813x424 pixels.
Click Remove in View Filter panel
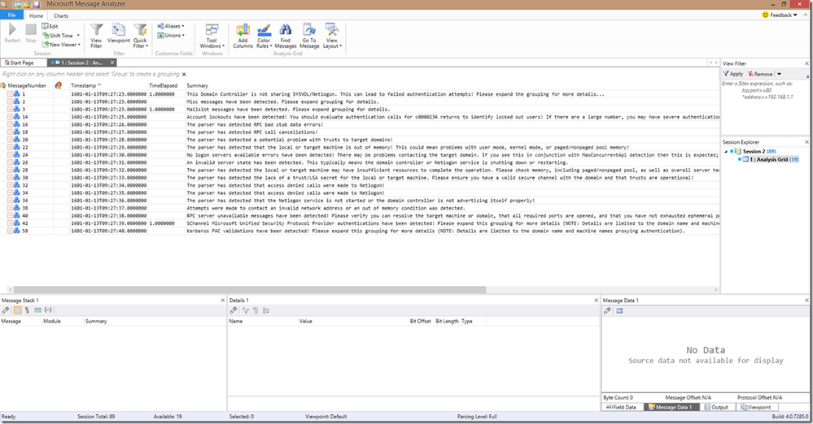coord(760,74)
